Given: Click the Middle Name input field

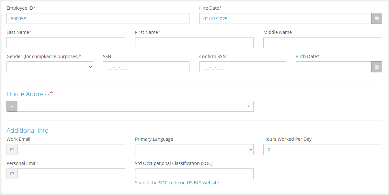Looking at the screenshot, I should click(x=322, y=42).
